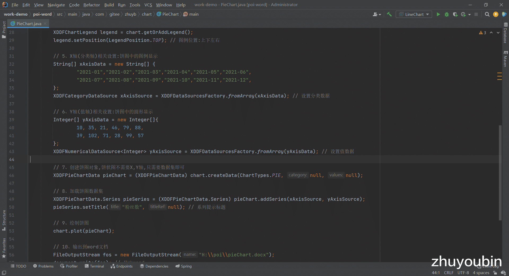
Task: Click the editor vertical scrollbar
Action: 500,172
